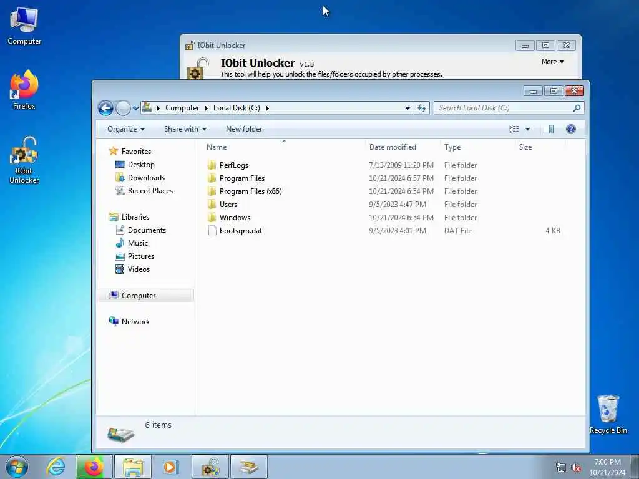
Task: Click the network tray icon
Action: click(x=561, y=468)
